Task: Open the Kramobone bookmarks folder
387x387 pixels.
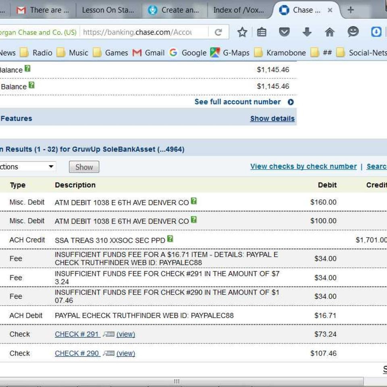Action: 280,52
